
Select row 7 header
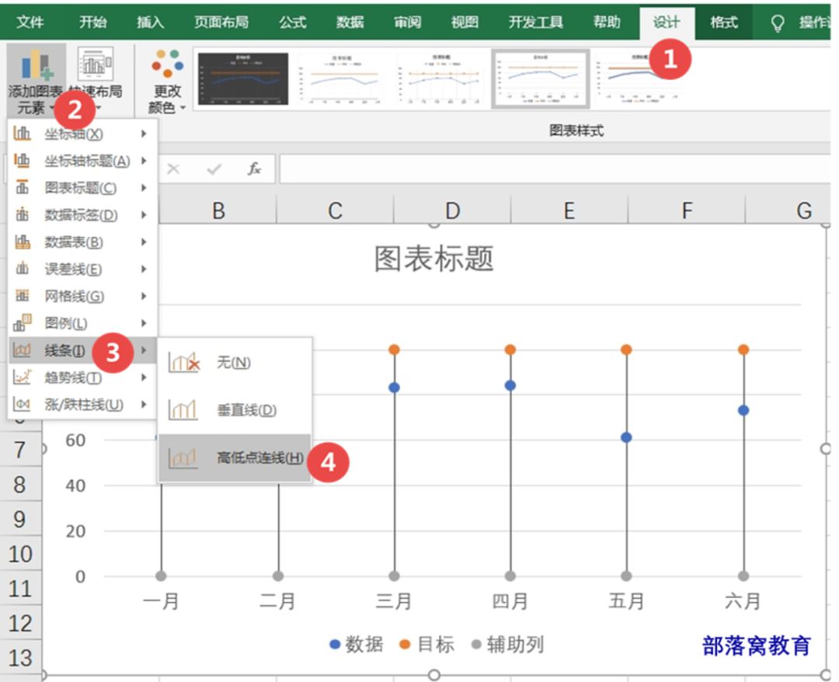[x=19, y=450]
